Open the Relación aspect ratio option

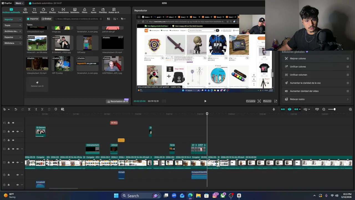[x=267, y=101]
